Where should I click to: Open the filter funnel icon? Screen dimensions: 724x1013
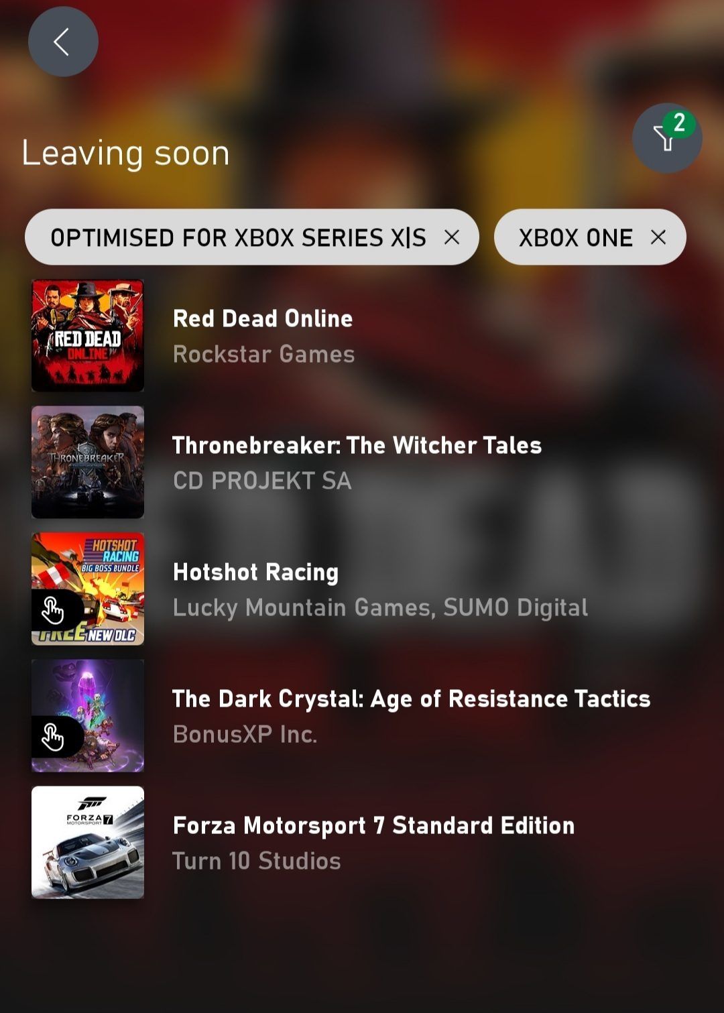[x=665, y=139]
